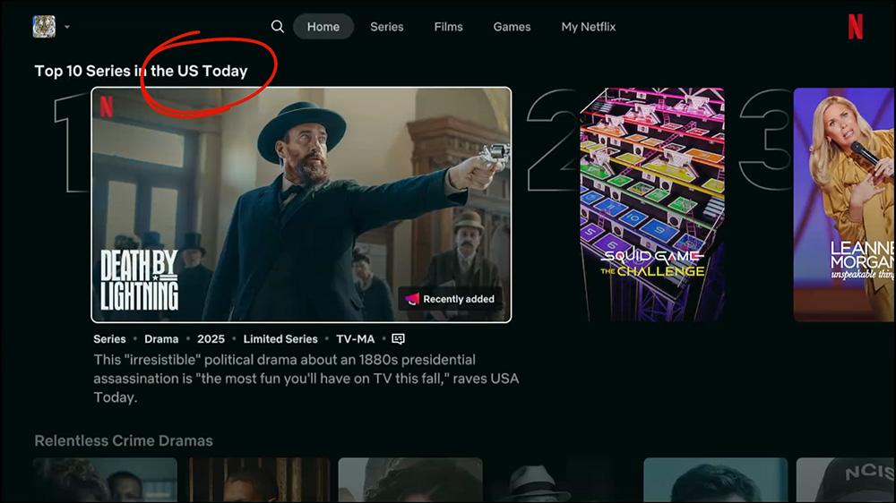The height and width of the screenshot is (503, 896).
Task: Click the Drama genre label
Action: 161,339
